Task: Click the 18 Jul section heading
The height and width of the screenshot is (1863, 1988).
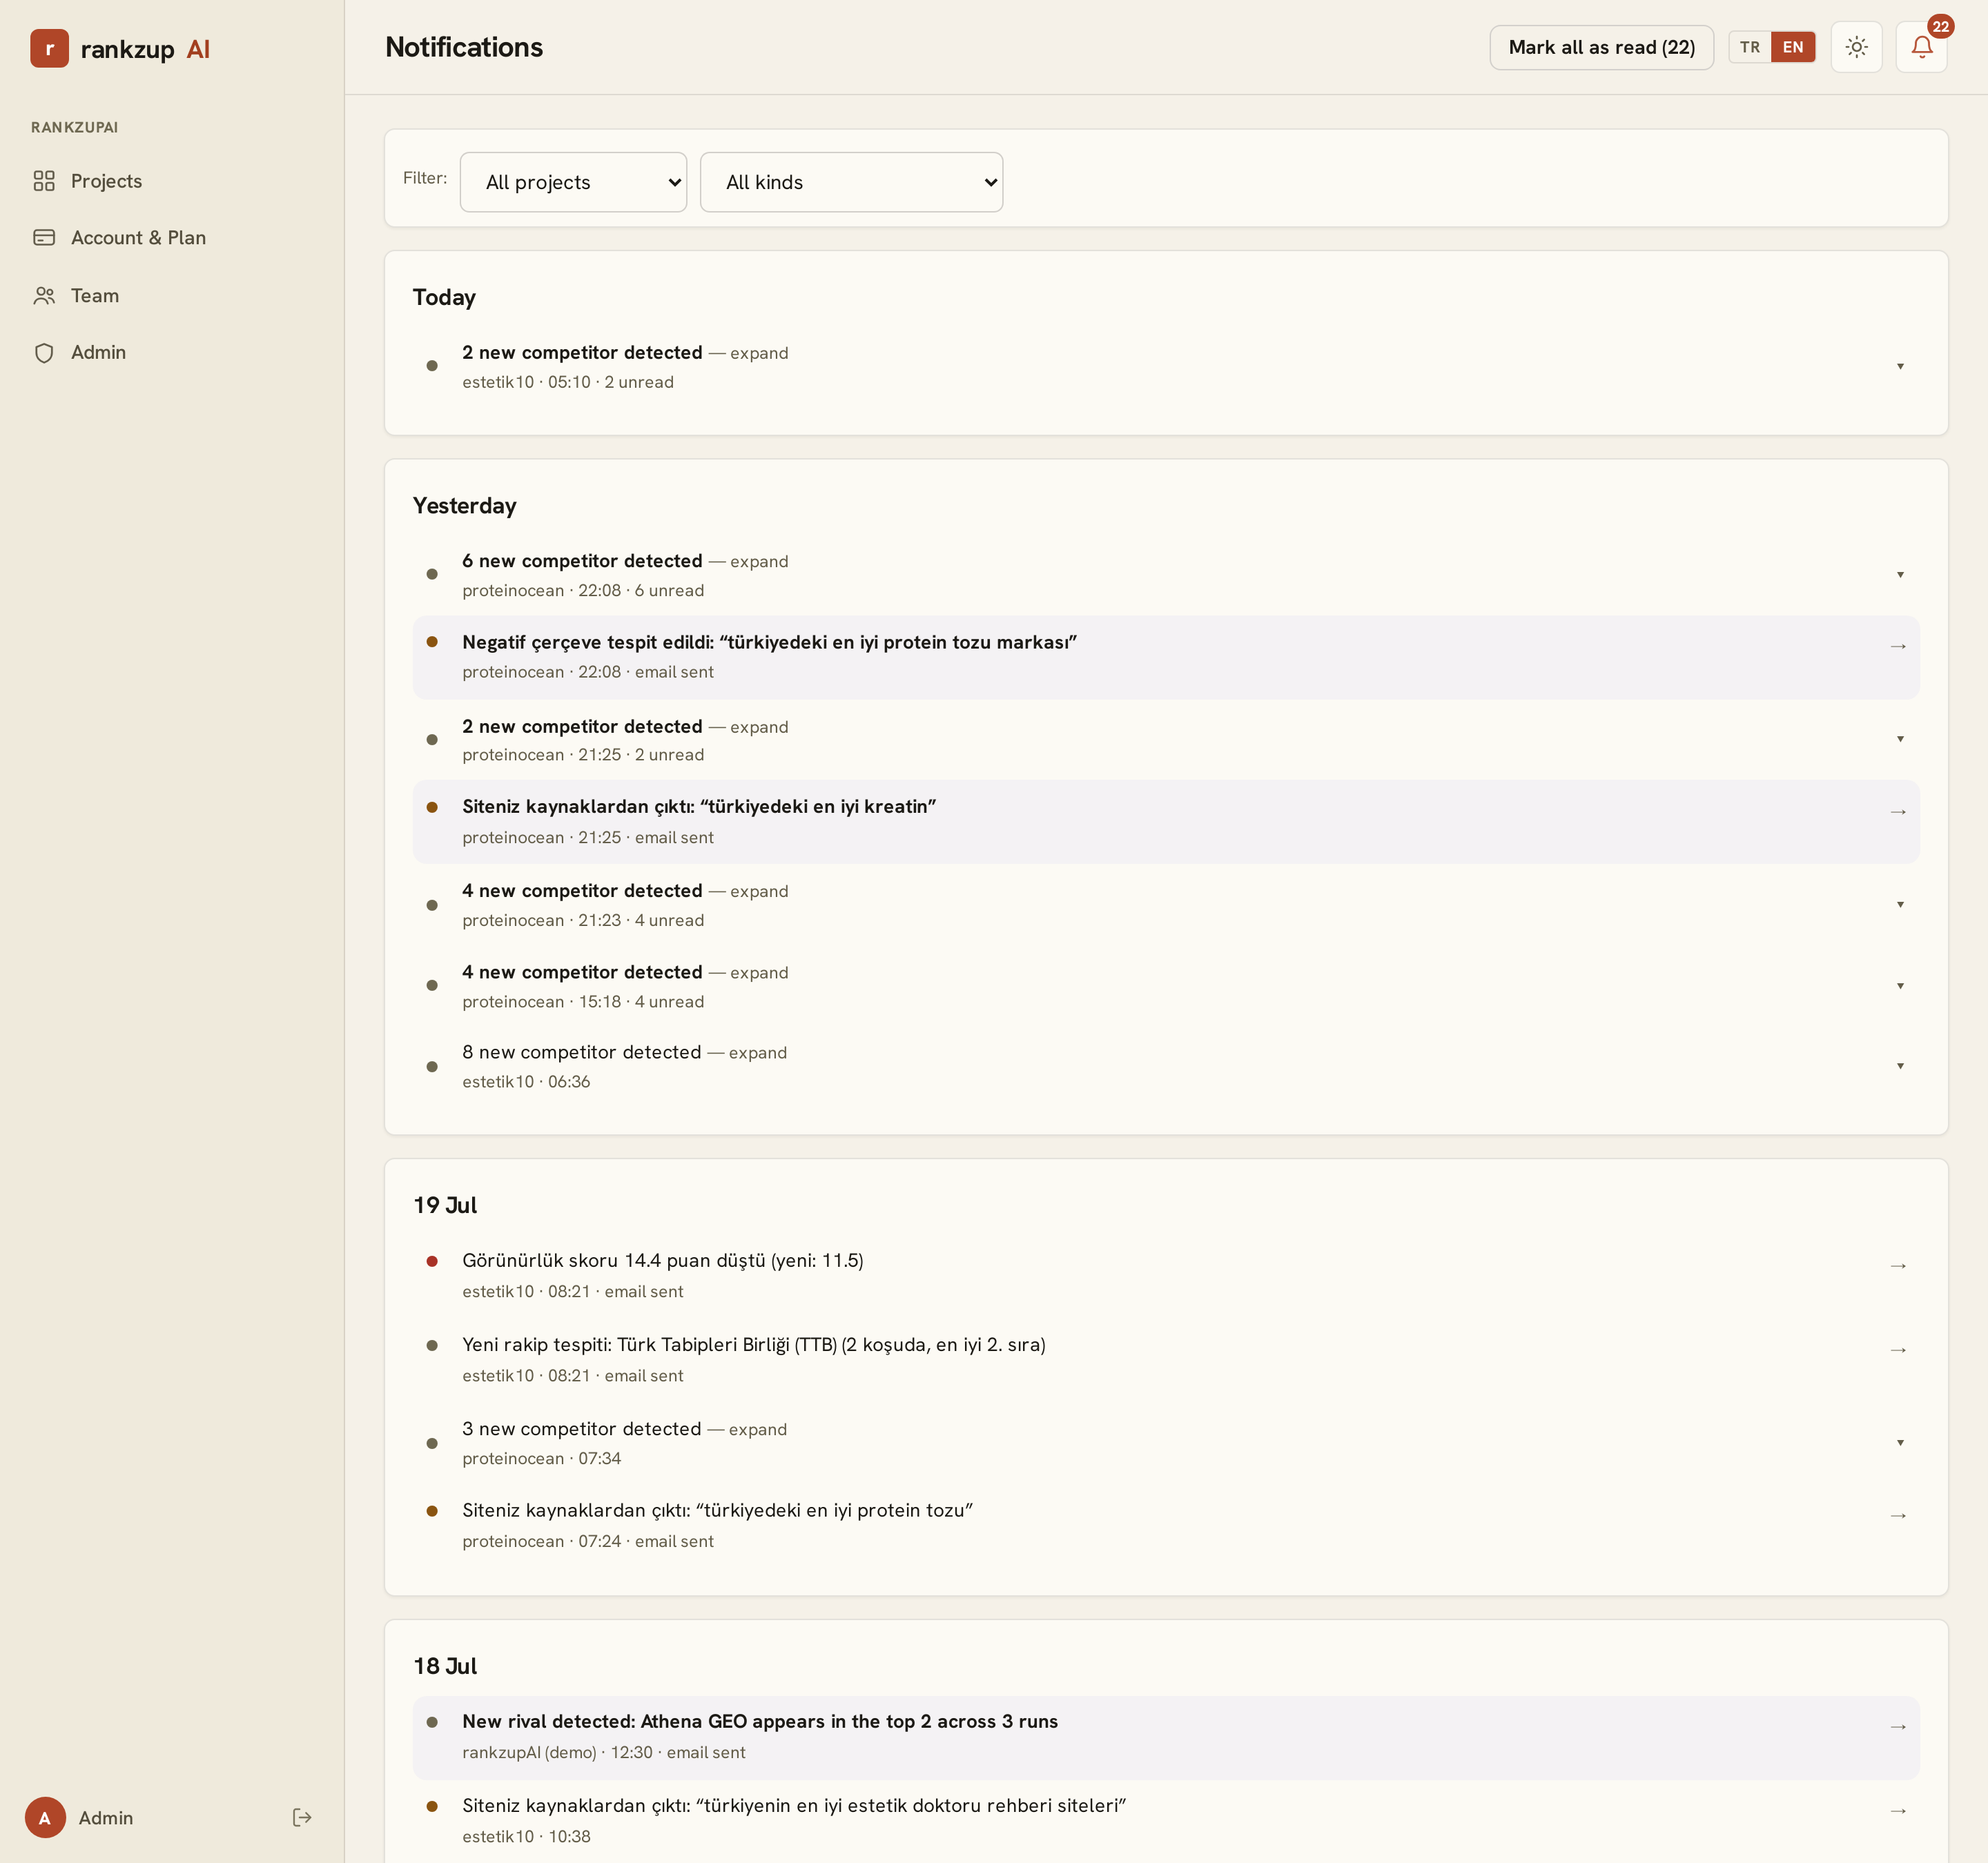Action: (445, 1666)
